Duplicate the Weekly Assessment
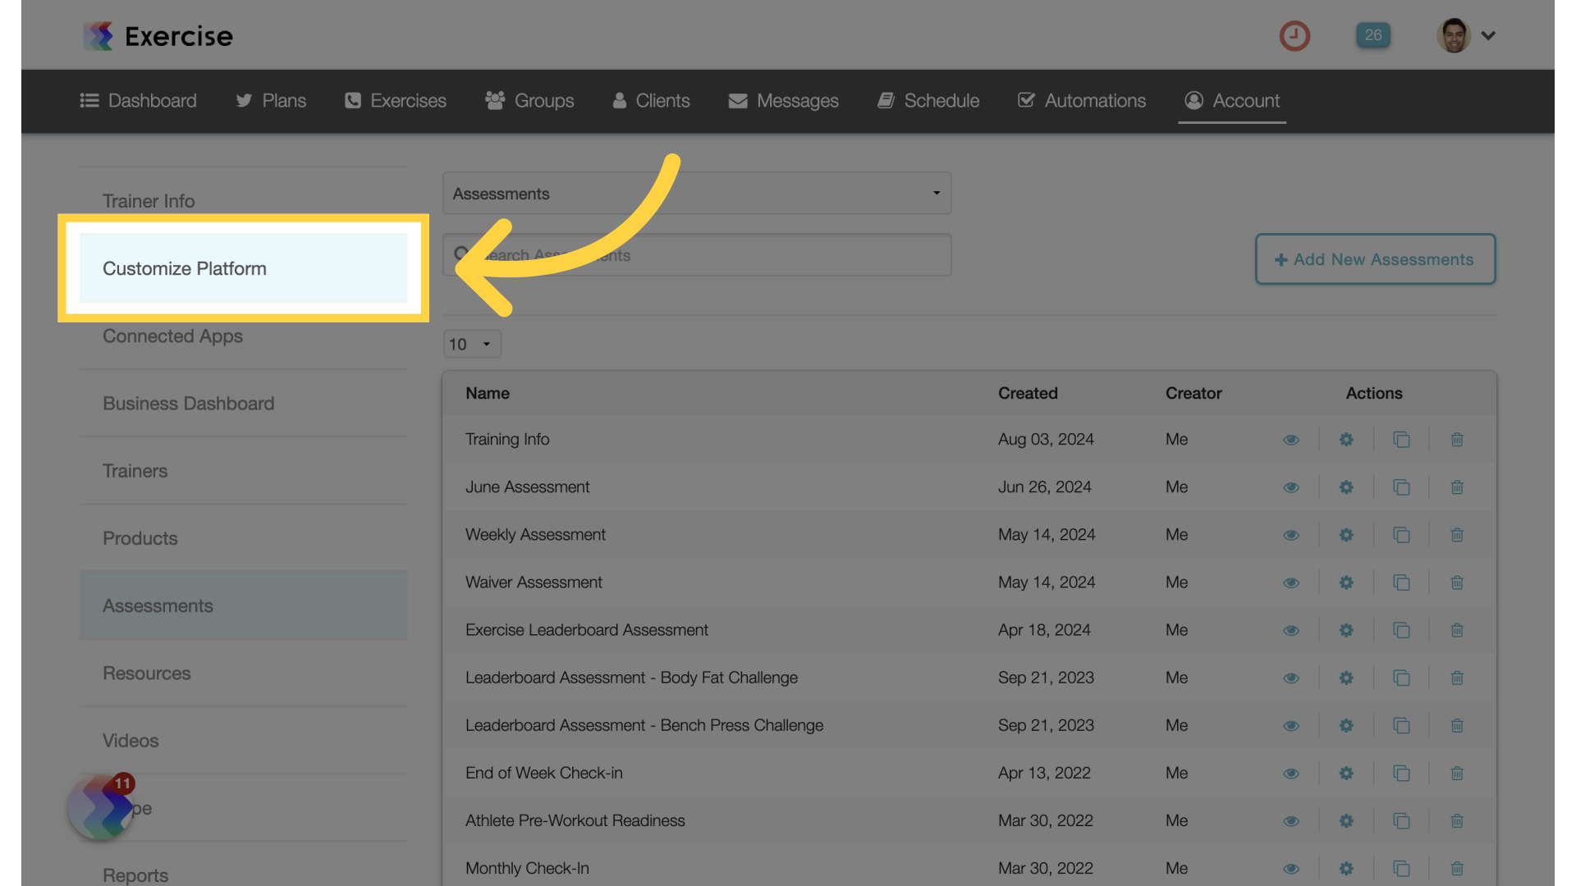 pos(1401,535)
